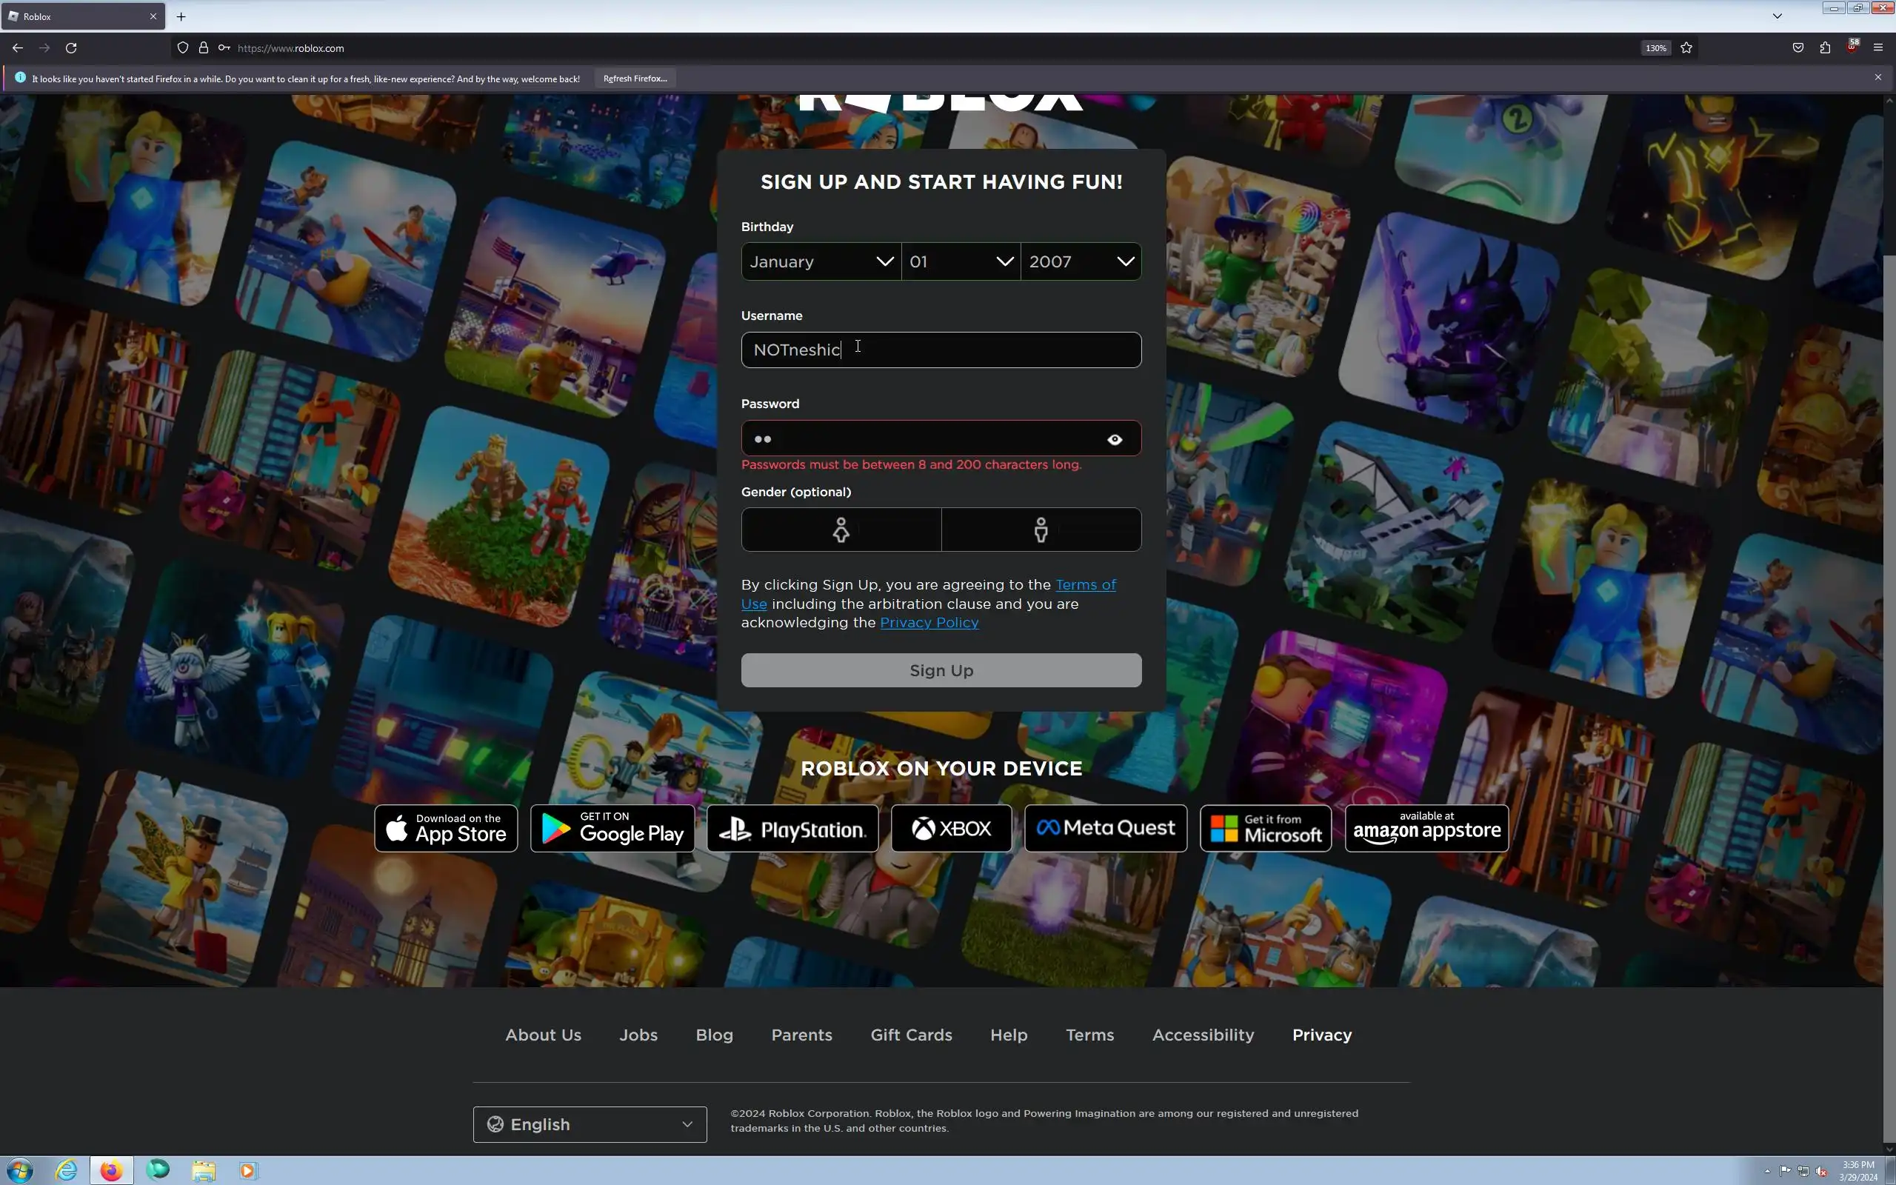Viewport: 1896px width, 1185px height.
Task: Click the Save to Pocket icon
Action: pos(1798,48)
